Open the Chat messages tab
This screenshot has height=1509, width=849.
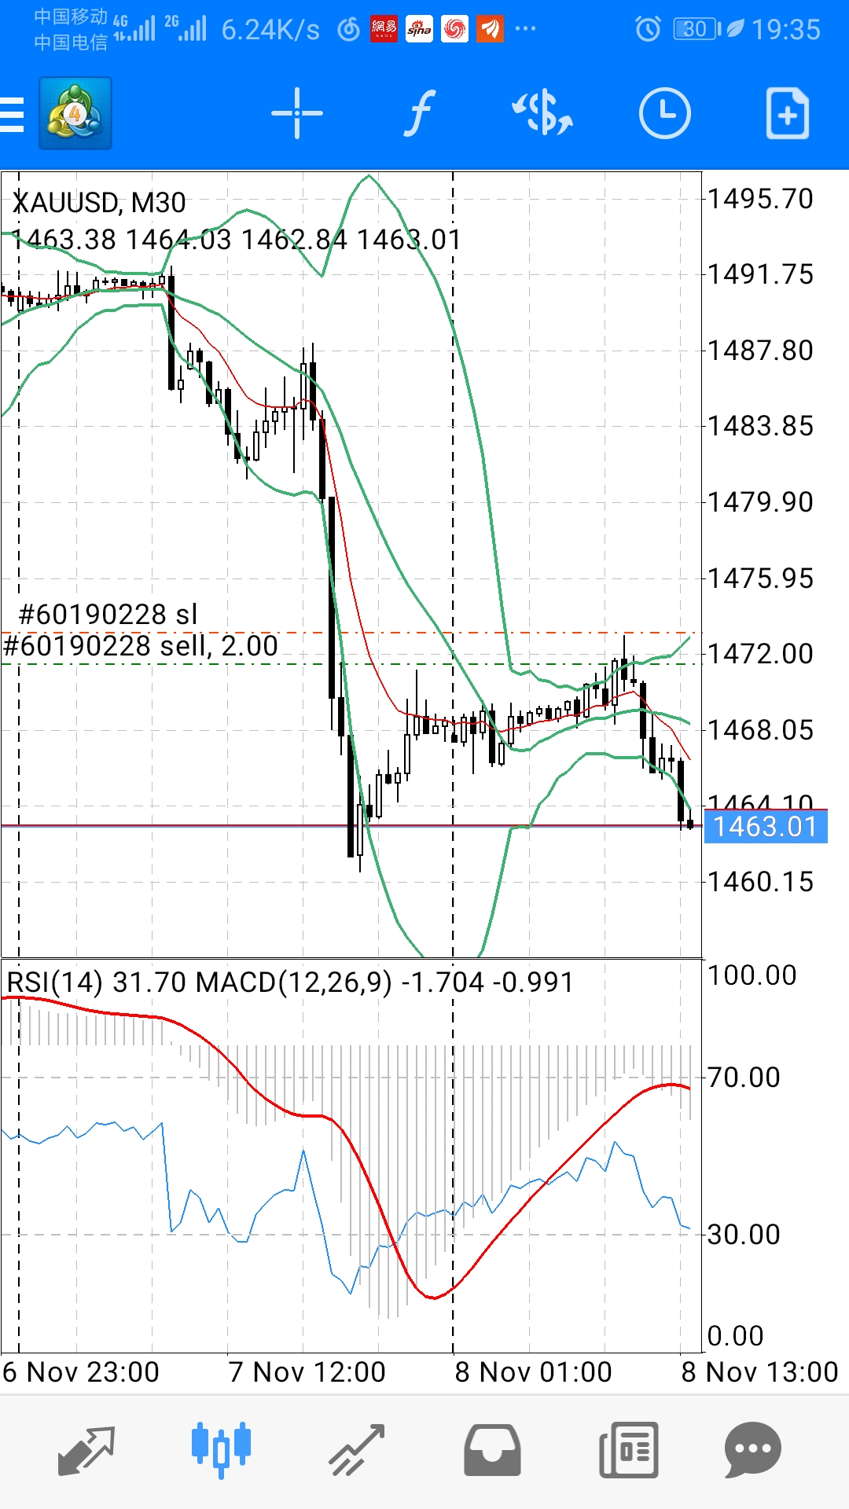(753, 1450)
